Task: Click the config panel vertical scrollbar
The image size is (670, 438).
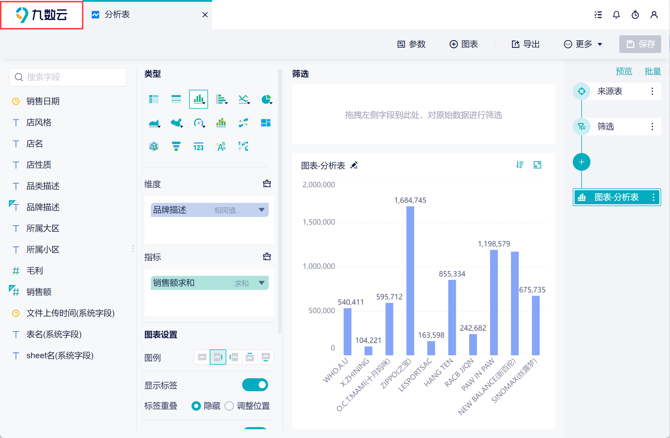Action: (x=280, y=202)
